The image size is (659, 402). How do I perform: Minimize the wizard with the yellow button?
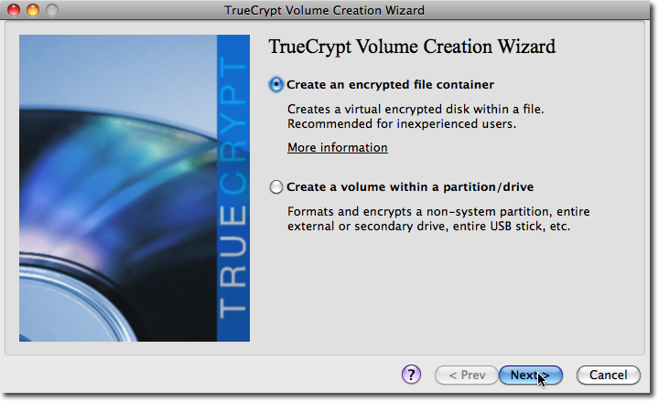33,10
